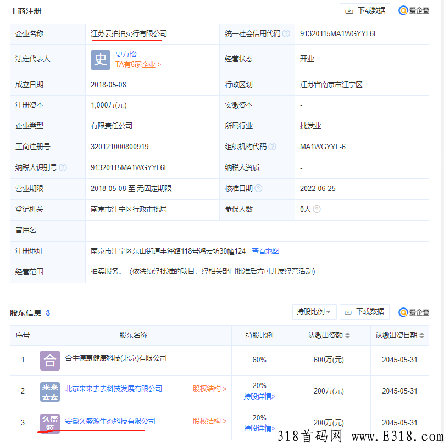Sort by 认缴出资额 column arrows
444x443 pixels.
point(347,335)
